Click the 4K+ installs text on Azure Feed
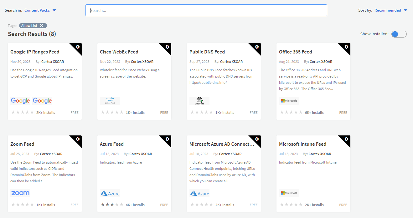The image size is (413, 218). point(135,205)
